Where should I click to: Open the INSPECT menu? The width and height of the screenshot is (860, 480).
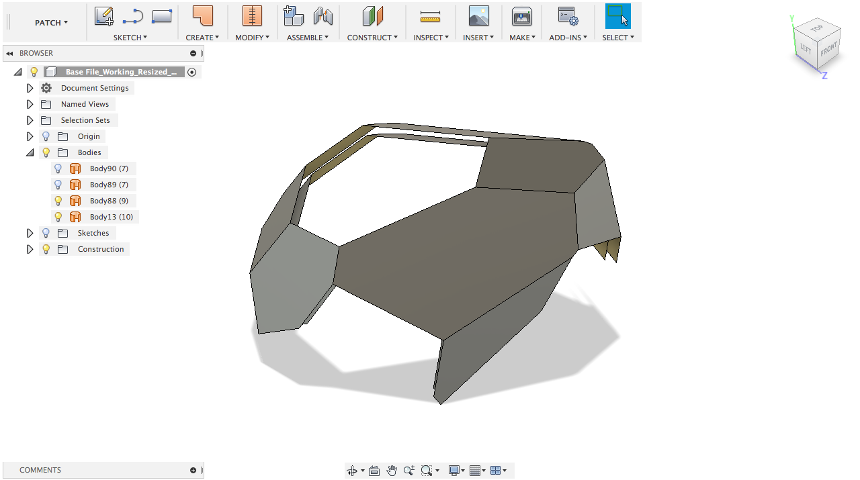point(431,38)
